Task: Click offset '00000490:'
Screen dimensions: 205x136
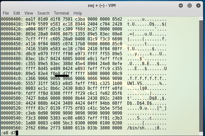Action: coord(12,64)
